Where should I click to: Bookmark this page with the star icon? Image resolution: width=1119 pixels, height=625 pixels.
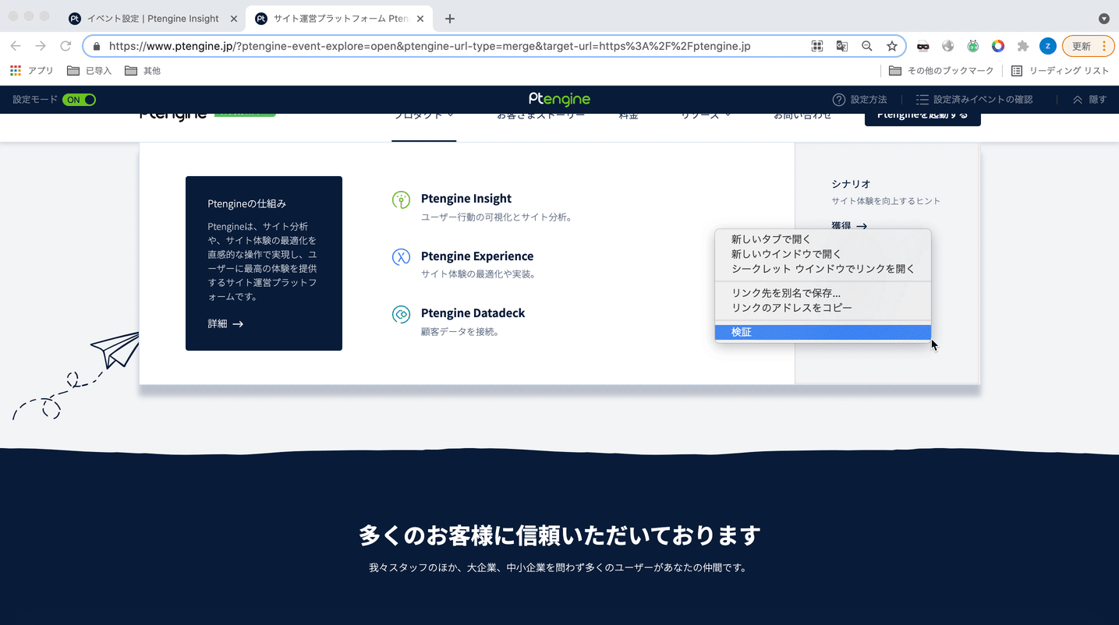tap(892, 46)
